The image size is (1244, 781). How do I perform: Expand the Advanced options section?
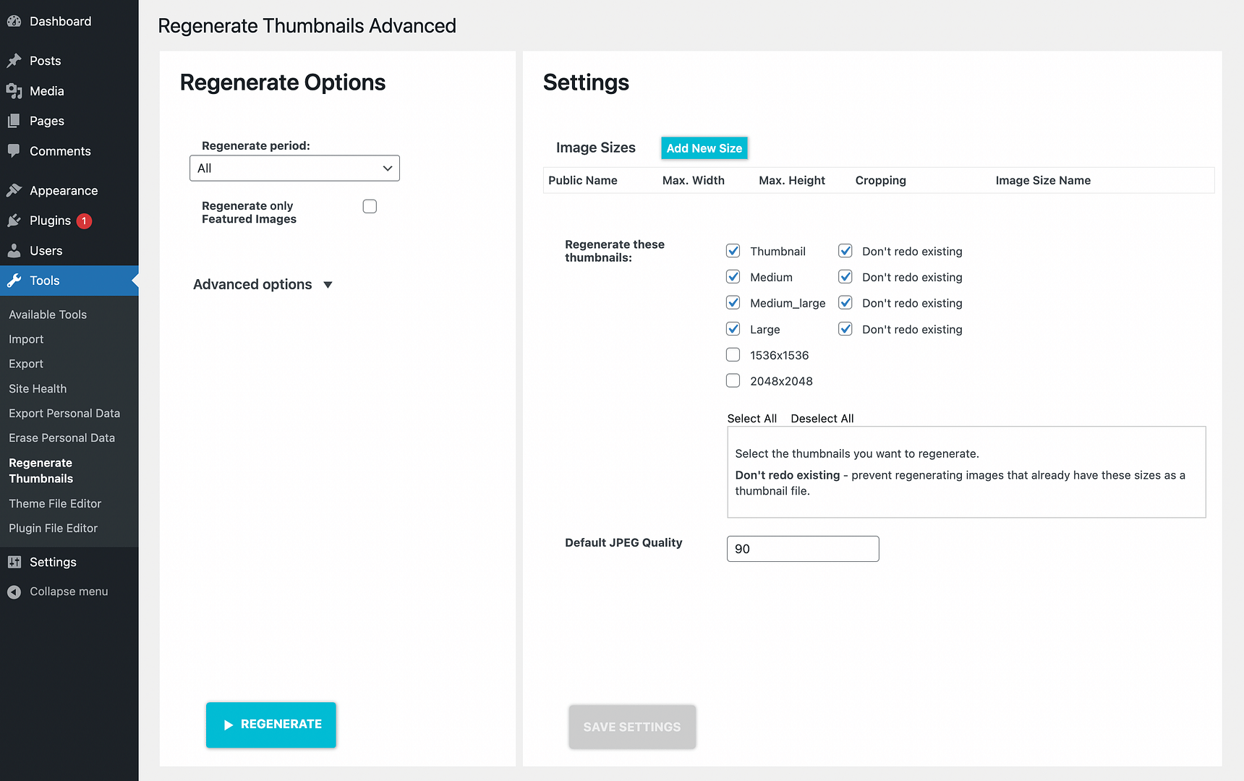[x=263, y=285]
